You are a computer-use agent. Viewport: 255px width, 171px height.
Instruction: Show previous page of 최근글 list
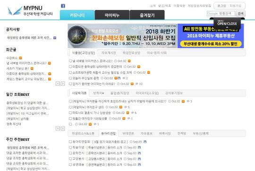click(x=58, y=84)
